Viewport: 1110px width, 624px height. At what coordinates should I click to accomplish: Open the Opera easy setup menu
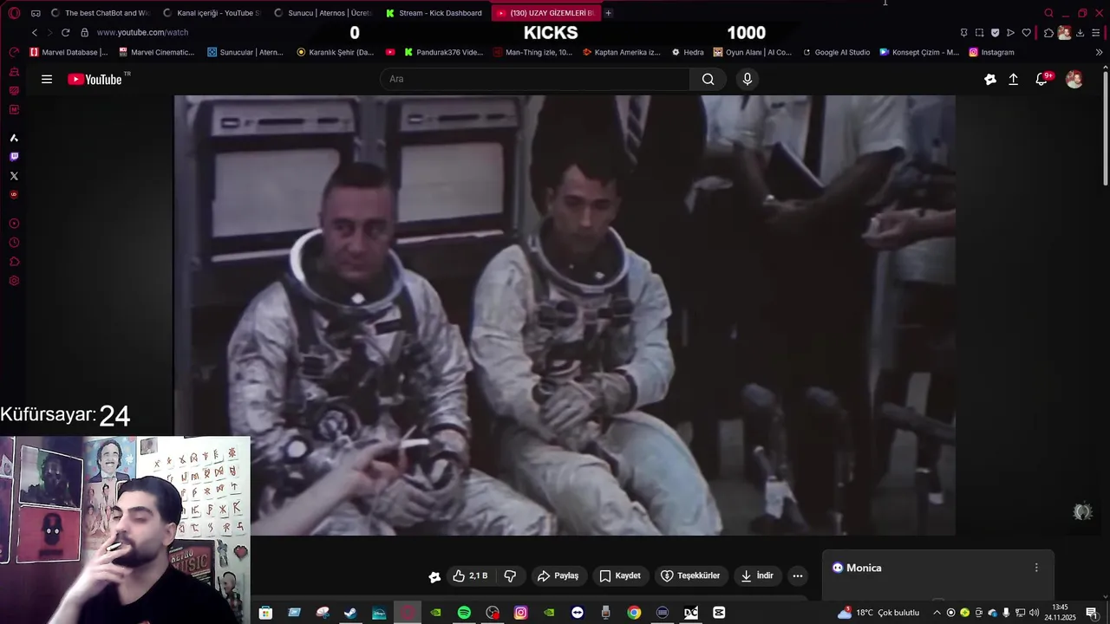pyautogui.click(x=1096, y=33)
